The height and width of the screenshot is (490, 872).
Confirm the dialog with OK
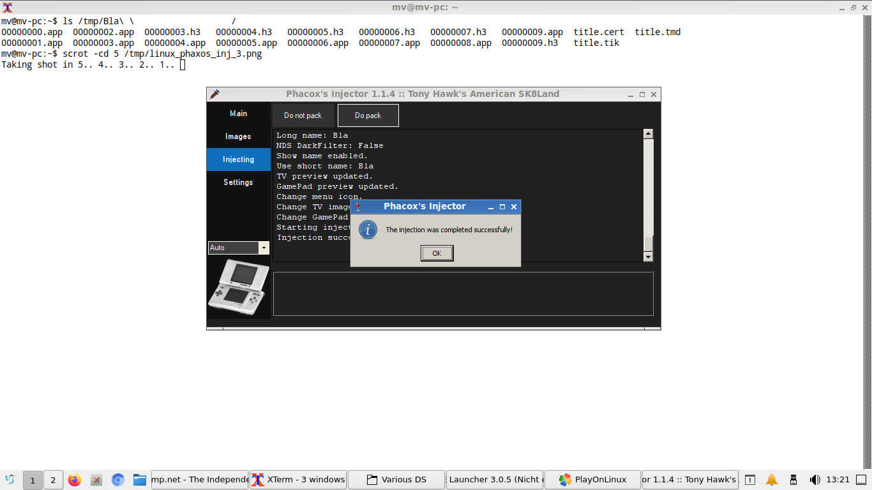[437, 253]
